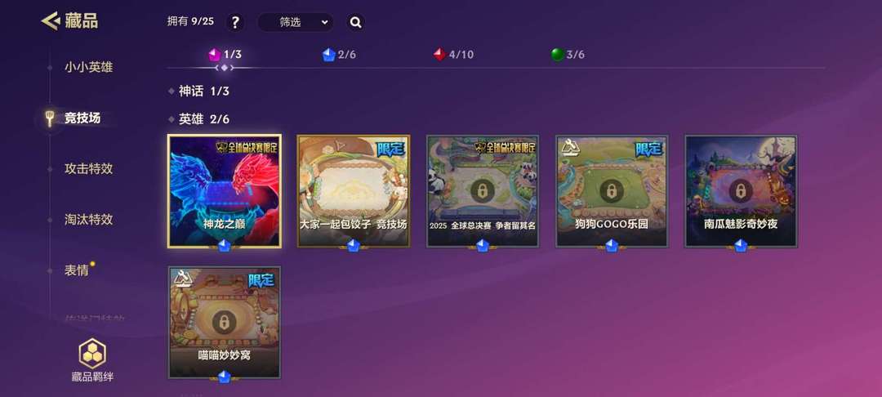Select the pink gem 1/3 rarity filter
Screen dimensions: 882x397
tap(225, 55)
